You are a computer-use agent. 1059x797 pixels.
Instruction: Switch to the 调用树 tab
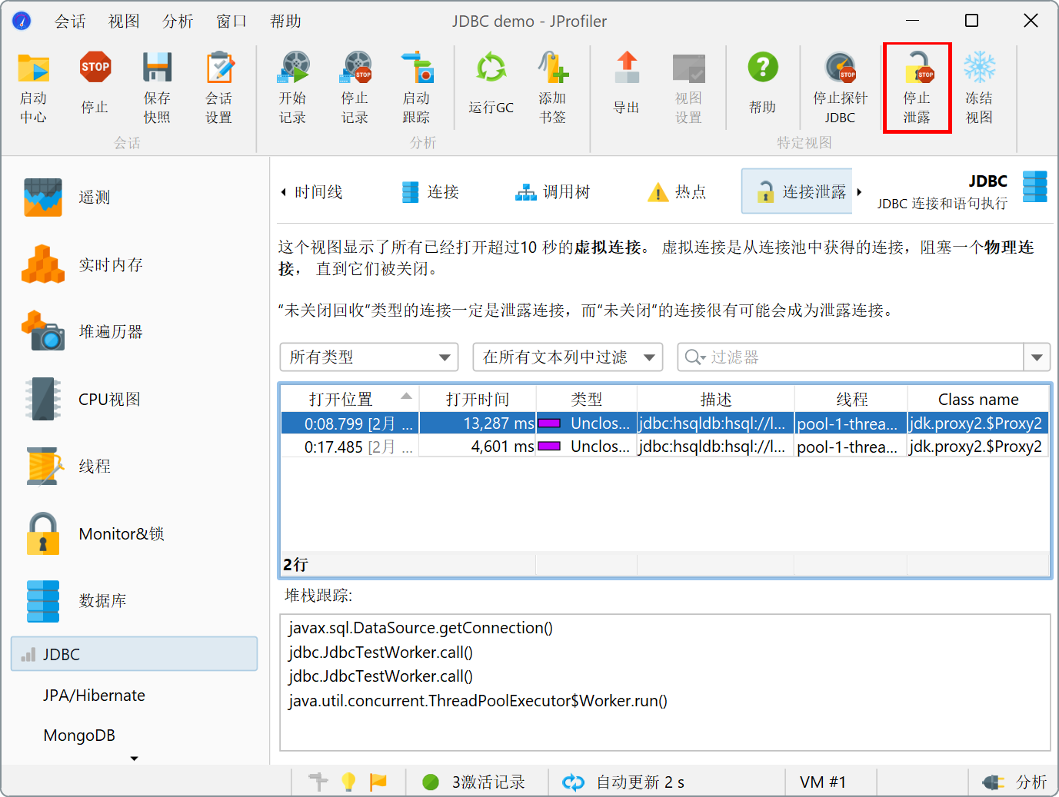click(552, 192)
